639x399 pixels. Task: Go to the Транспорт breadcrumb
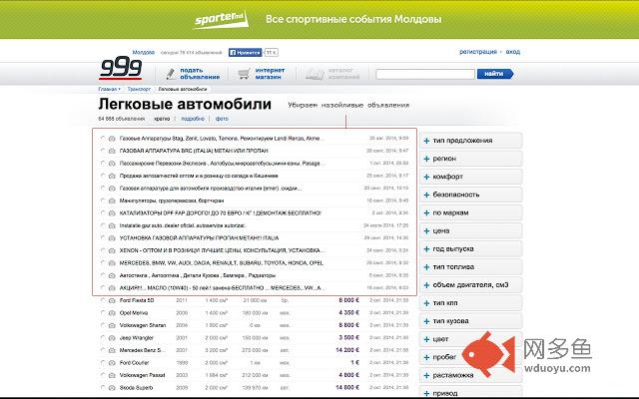click(139, 89)
